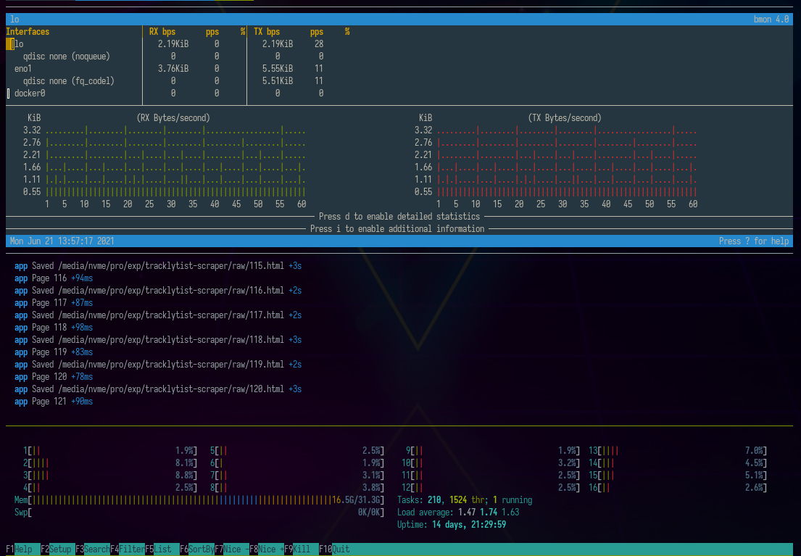
Task: Select the lo interface row
Action: click(19, 44)
